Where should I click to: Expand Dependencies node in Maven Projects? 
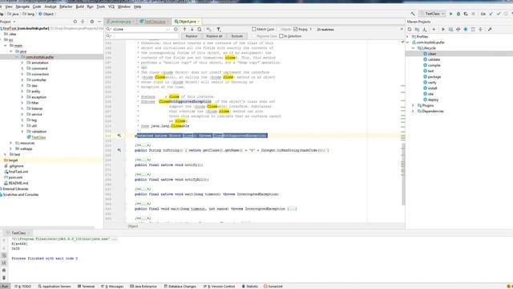coord(414,111)
